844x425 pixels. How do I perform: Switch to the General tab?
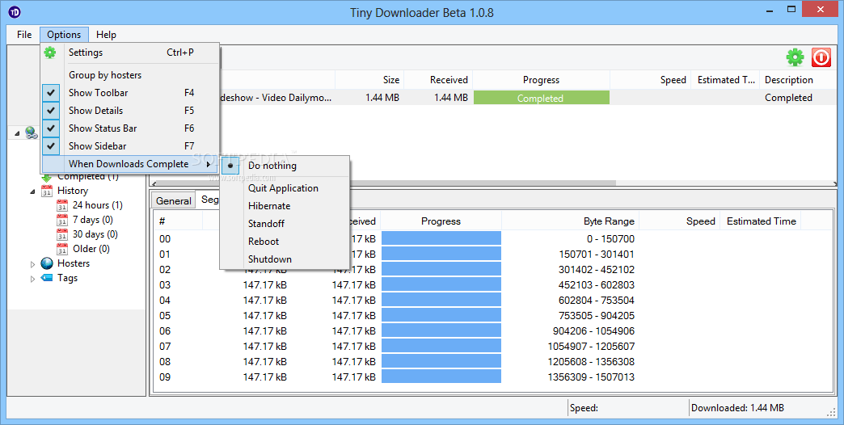tap(173, 200)
